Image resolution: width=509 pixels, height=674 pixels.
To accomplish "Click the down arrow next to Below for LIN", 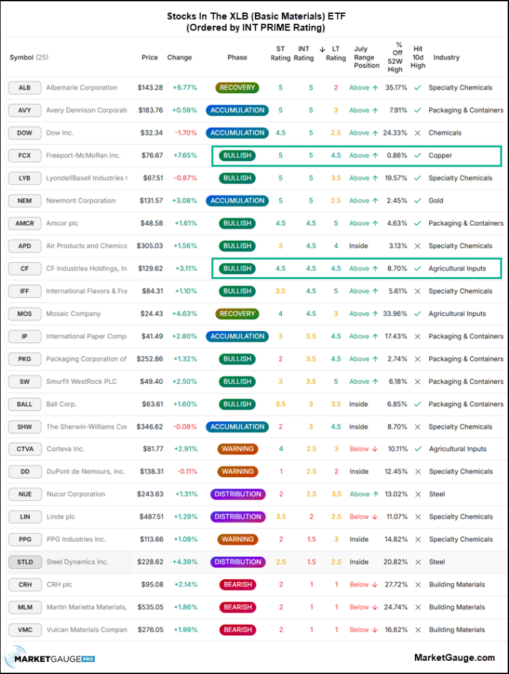I will click(x=375, y=517).
